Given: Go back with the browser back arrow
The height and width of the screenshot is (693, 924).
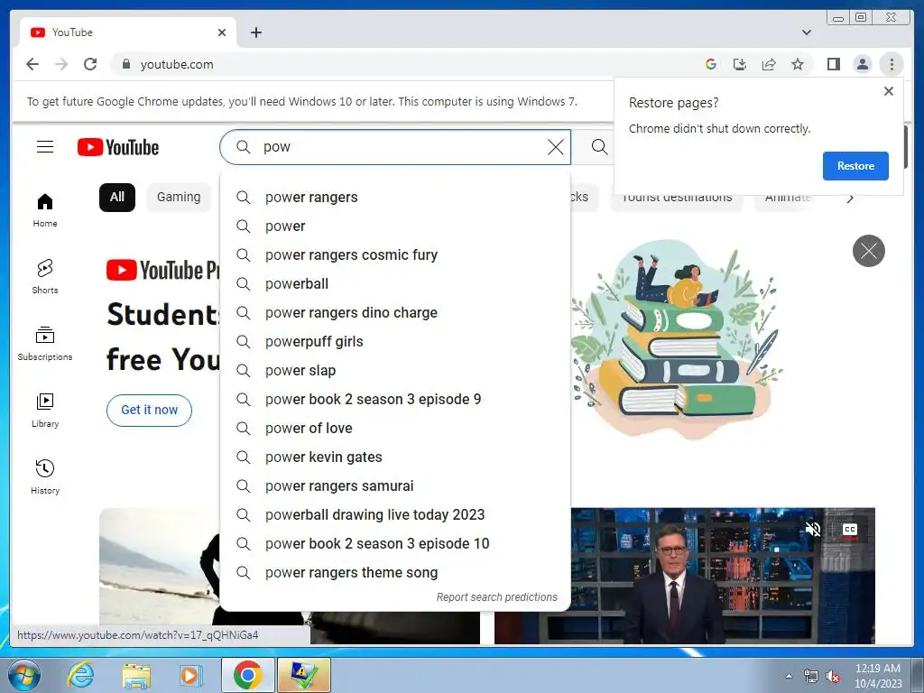Looking at the screenshot, I should click(32, 64).
